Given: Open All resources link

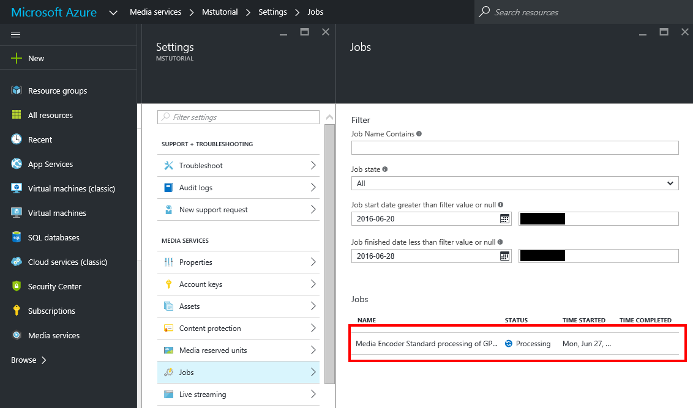Looking at the screenshot, I should 50,115.
